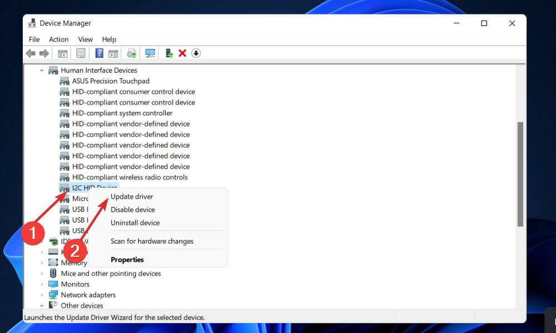Click the Back arrow toolbar icon
This screenshot has height=333, width=556.
(x=31, y=53)
